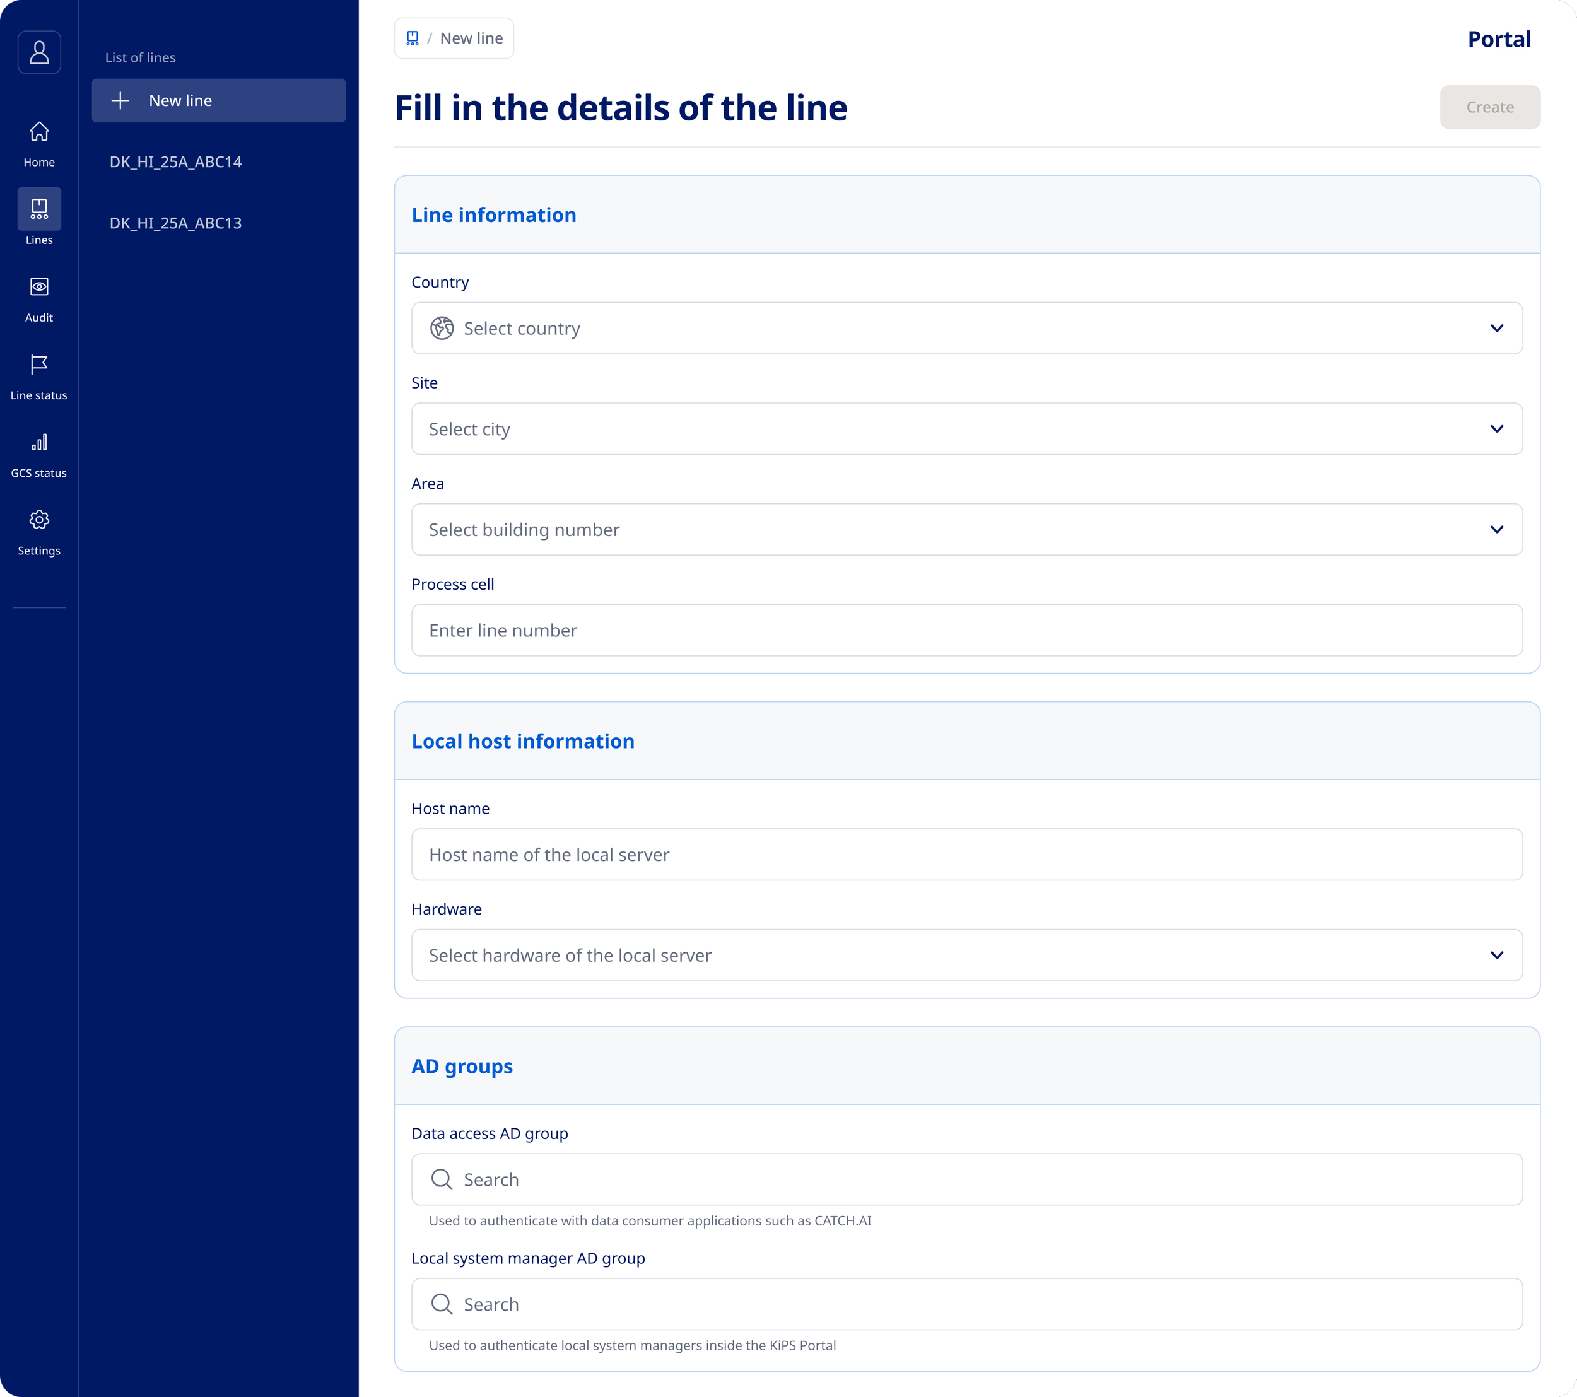Click the globe icon in the Country field
The width and height of the screenshot is (1577, 1397).
click(442, 328)
